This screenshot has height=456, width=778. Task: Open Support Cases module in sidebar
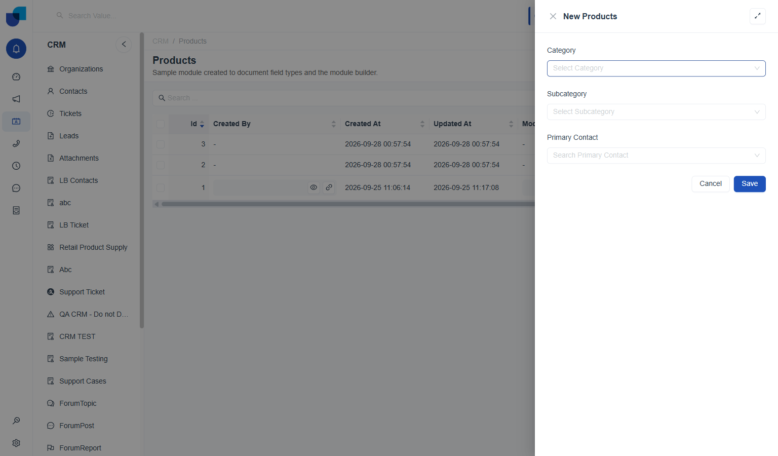[x=83, y=381]
